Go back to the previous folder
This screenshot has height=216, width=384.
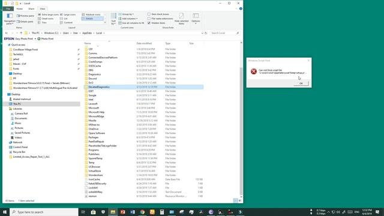point(7,33)
